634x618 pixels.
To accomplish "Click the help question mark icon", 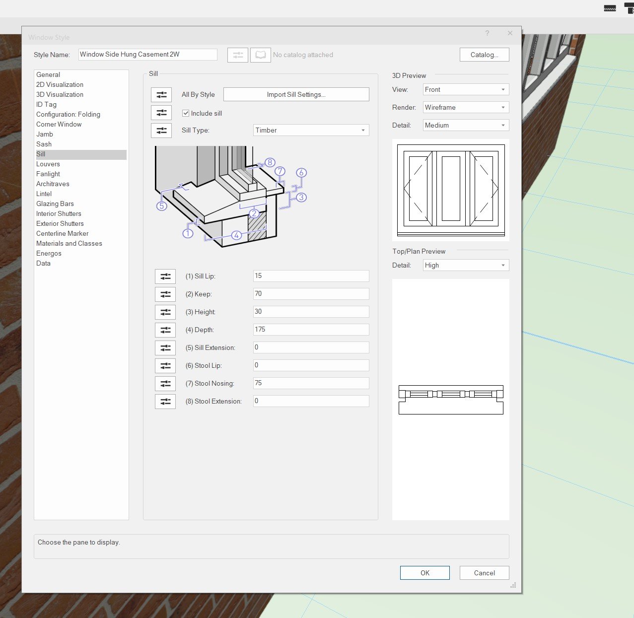I will pyautogui.click(x=487, y=33).
